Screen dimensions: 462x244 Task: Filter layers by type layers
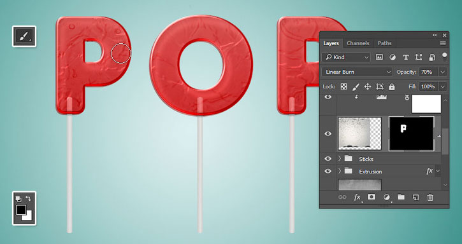406,57
